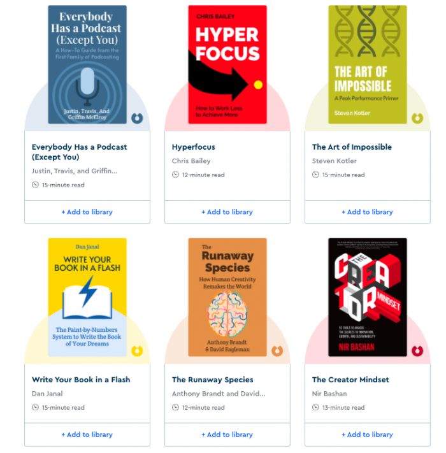
Task: Click the clock icon under Nir Bashan
Action: click(315, 407)
